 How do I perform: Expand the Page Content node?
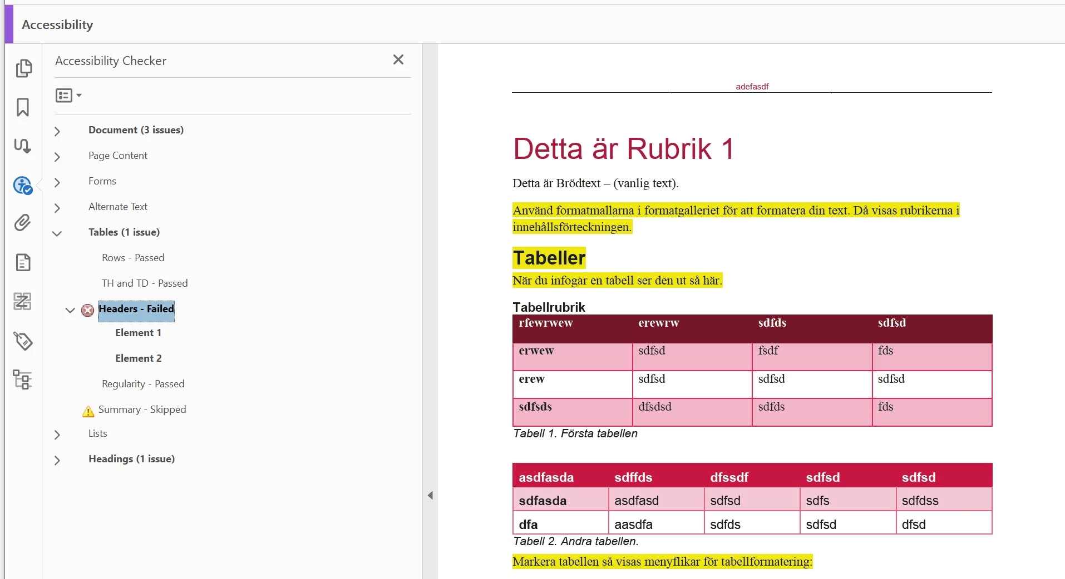[57, 157]
